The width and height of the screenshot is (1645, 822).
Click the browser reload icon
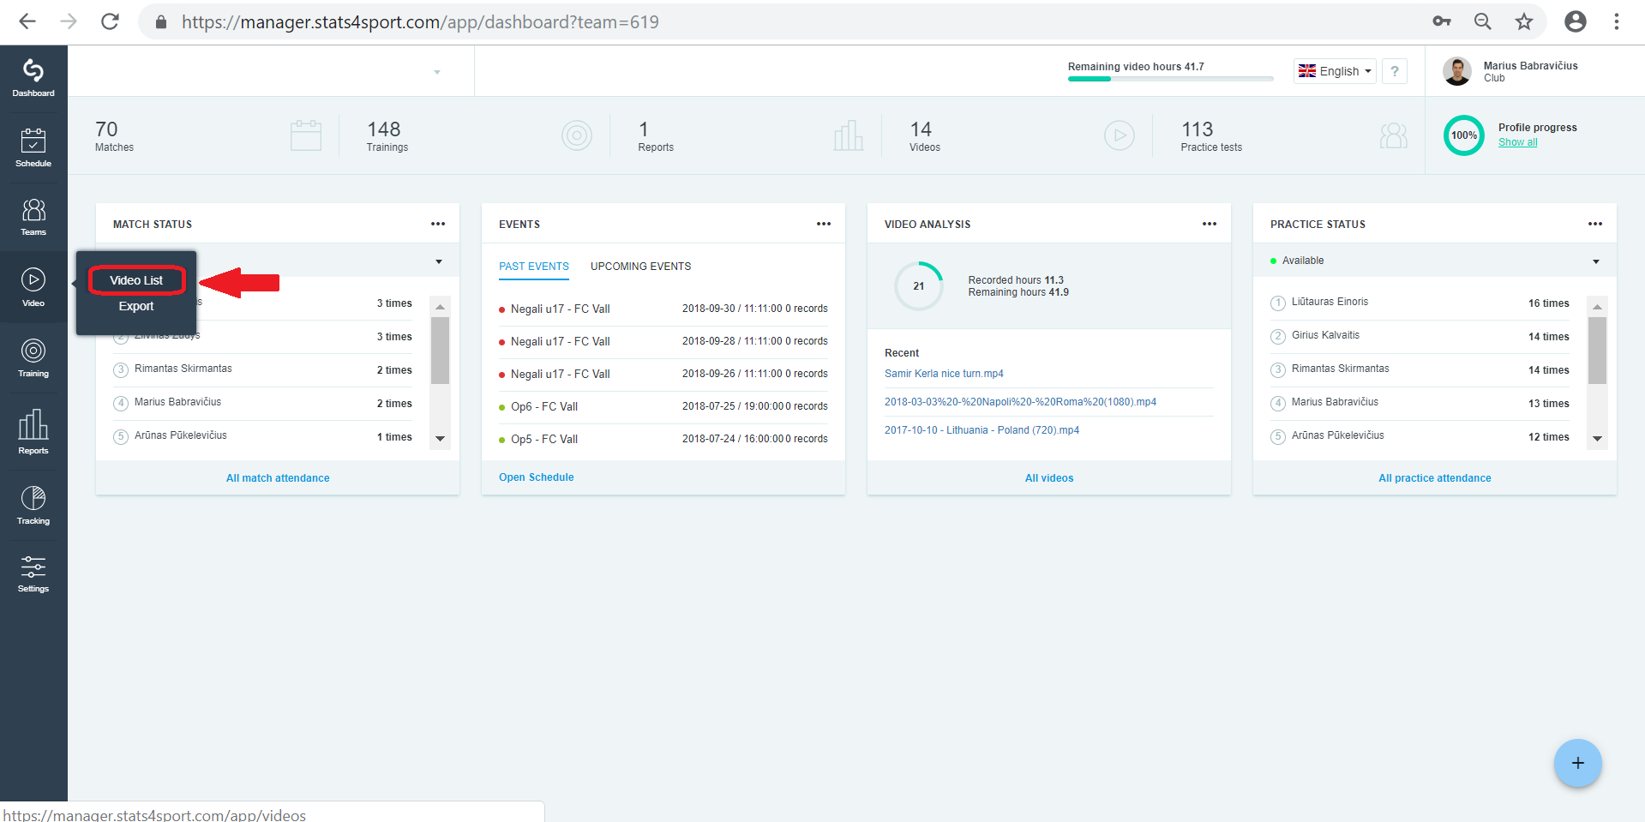[110, 21]
